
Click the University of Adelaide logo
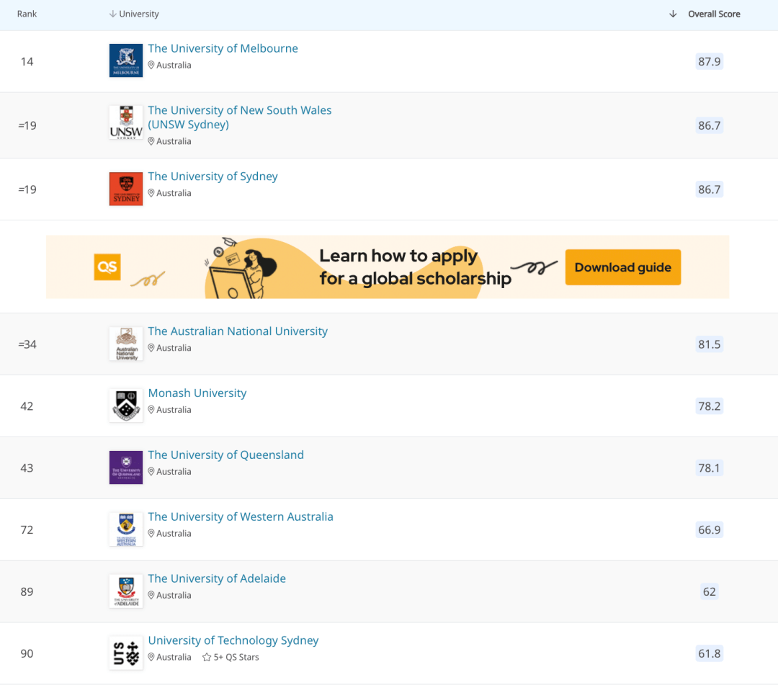(x=126, y=591)
